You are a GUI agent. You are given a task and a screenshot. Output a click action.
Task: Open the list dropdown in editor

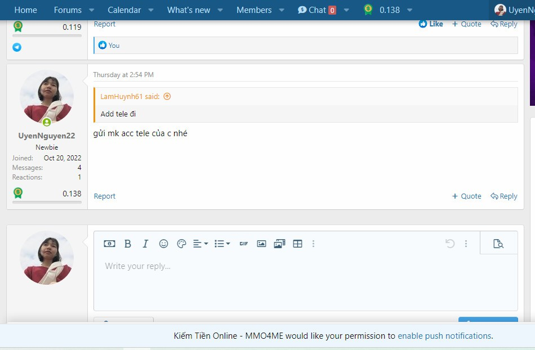tap(222, 244)
